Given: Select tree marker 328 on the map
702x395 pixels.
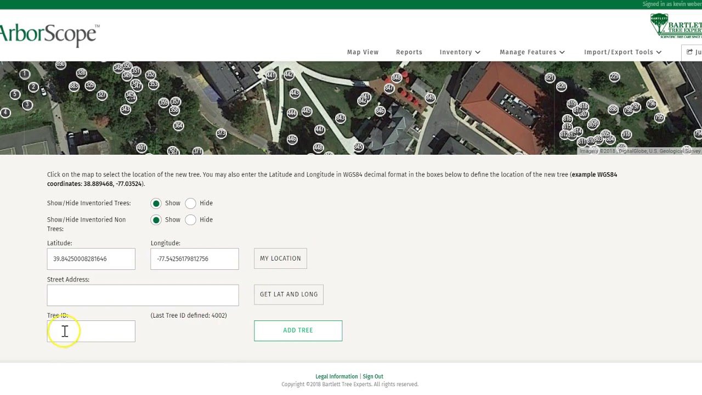Looking at the screenshot, I should 81,72.
